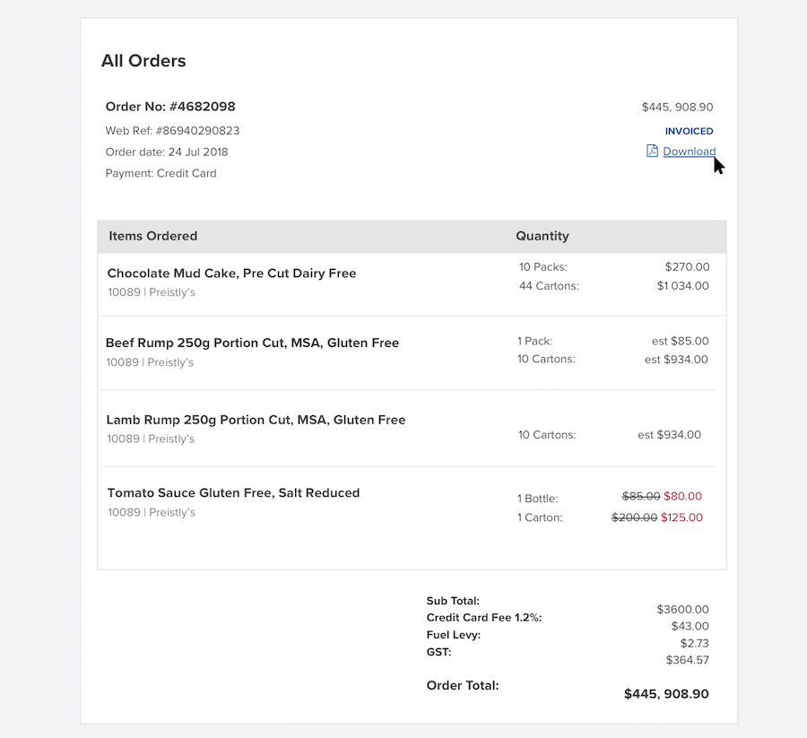807x738 pixels.
Task: Click the Quantity column header
Action: pos(542,236)
